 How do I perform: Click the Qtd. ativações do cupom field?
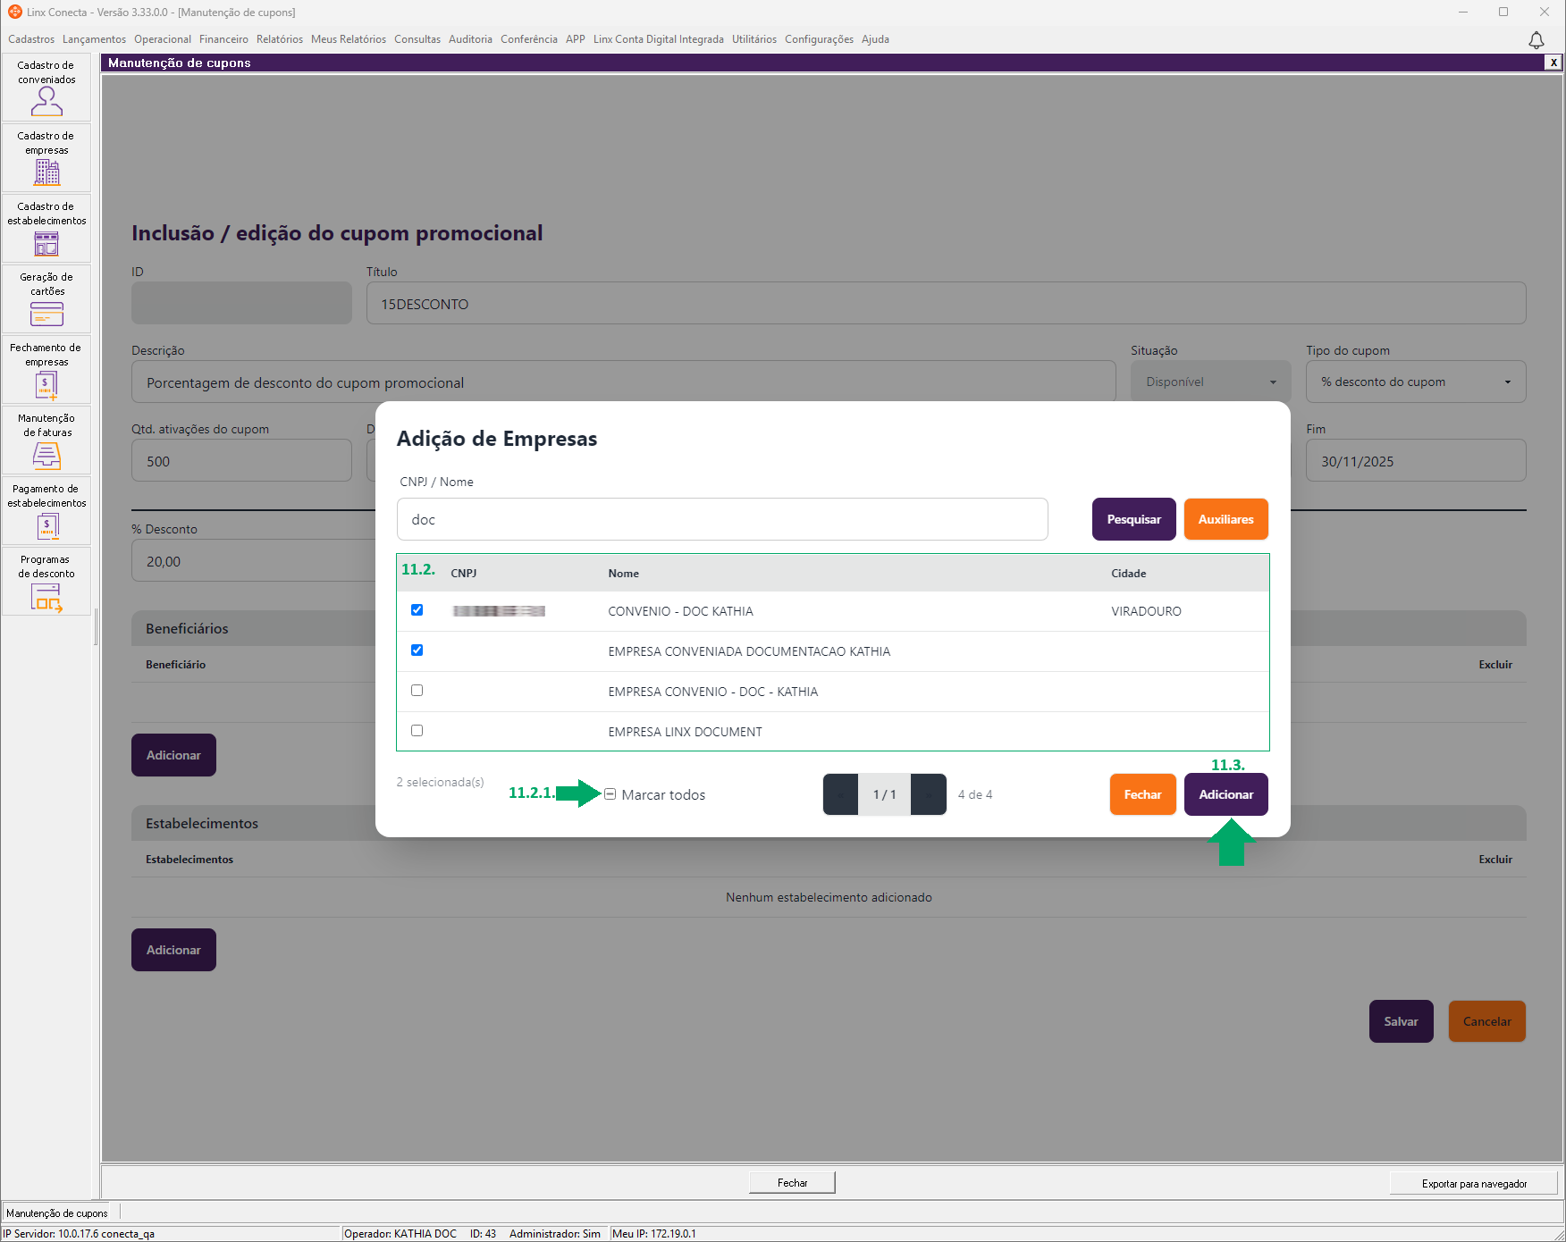pyautogui.click(x=241, y=461)
